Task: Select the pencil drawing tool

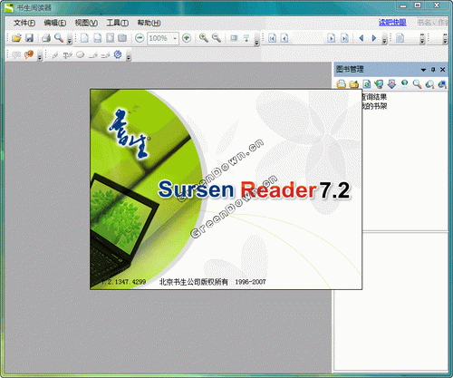Action: tap(54, 55)
